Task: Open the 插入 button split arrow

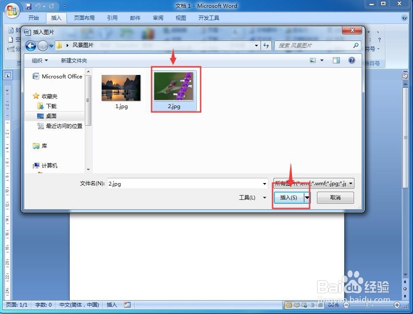Action: coord(307,198)
